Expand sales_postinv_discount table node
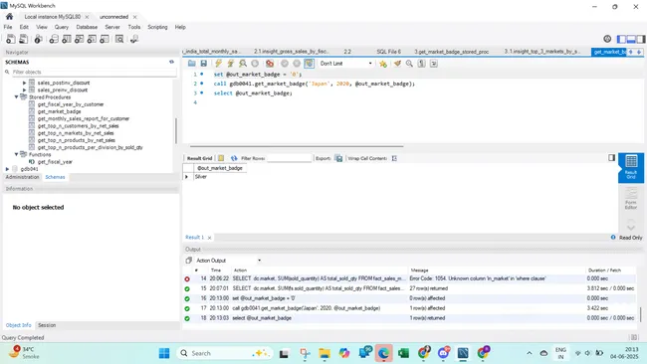This screenshot has width=647, height=364. tap(24, 83)
